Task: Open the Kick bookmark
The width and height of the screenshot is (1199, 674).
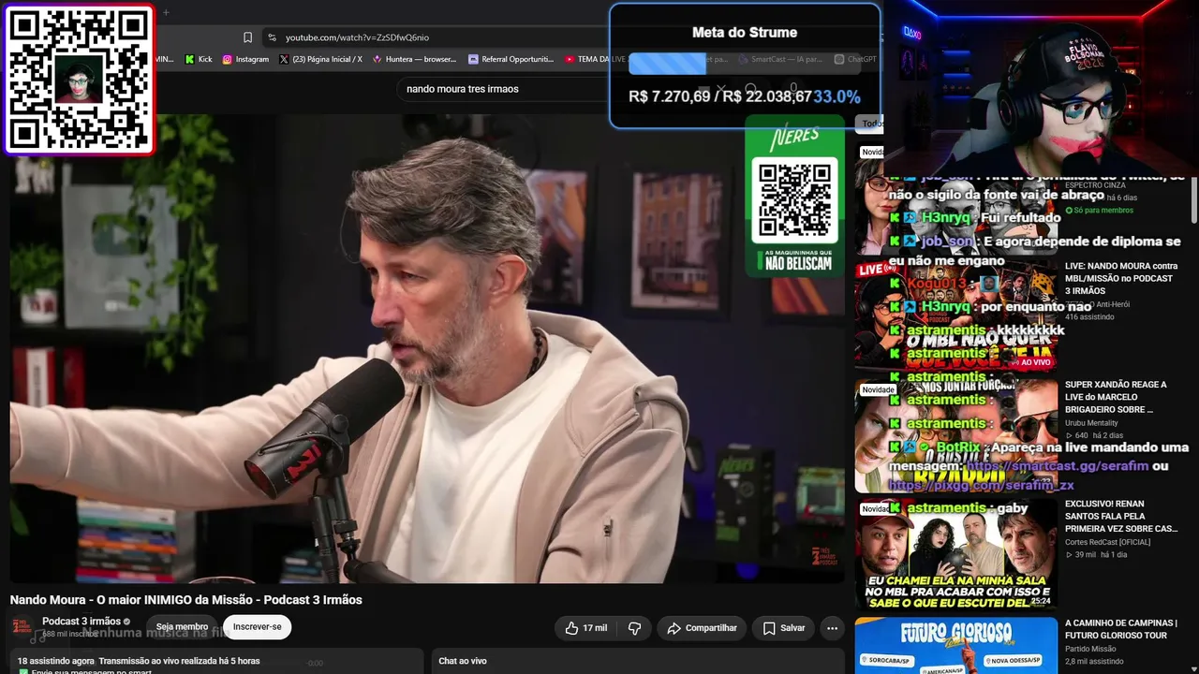Action: [199, 59]
